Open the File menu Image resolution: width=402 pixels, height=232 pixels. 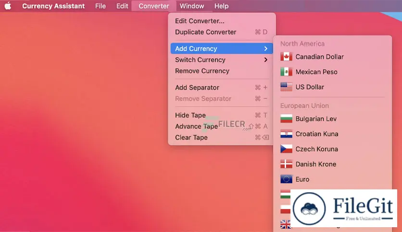point(100,6)
